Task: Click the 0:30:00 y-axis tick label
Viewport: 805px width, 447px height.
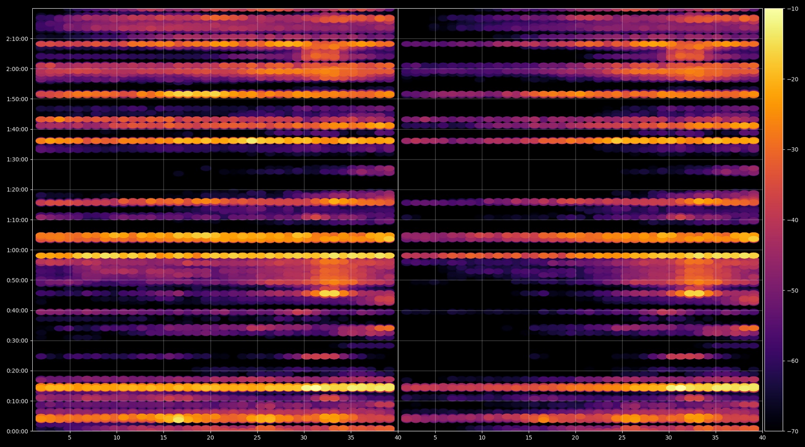Action: [17, 341]
